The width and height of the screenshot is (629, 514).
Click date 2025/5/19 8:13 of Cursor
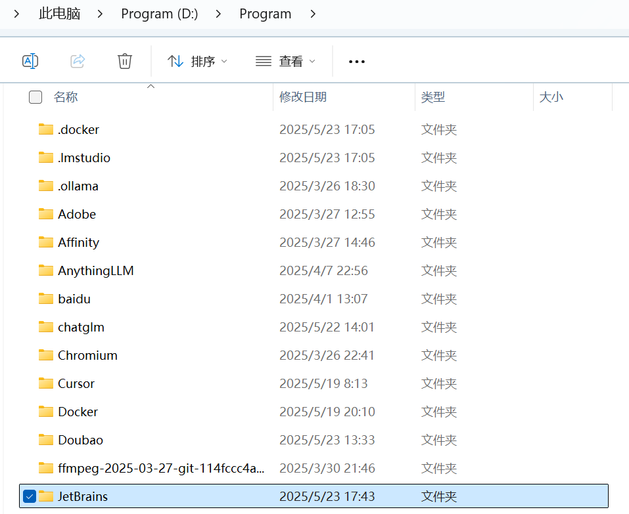tap(323, 383)
